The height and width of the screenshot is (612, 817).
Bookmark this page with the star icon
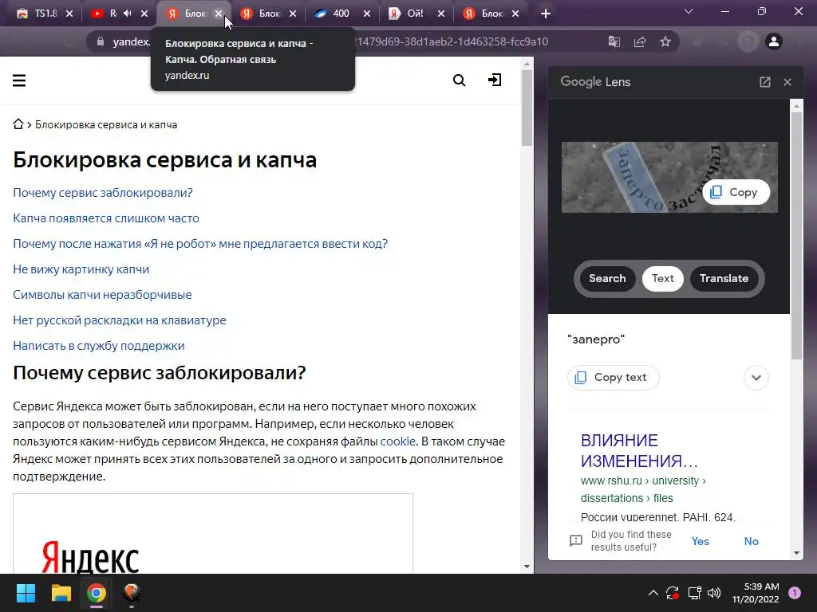pos(665,41)
